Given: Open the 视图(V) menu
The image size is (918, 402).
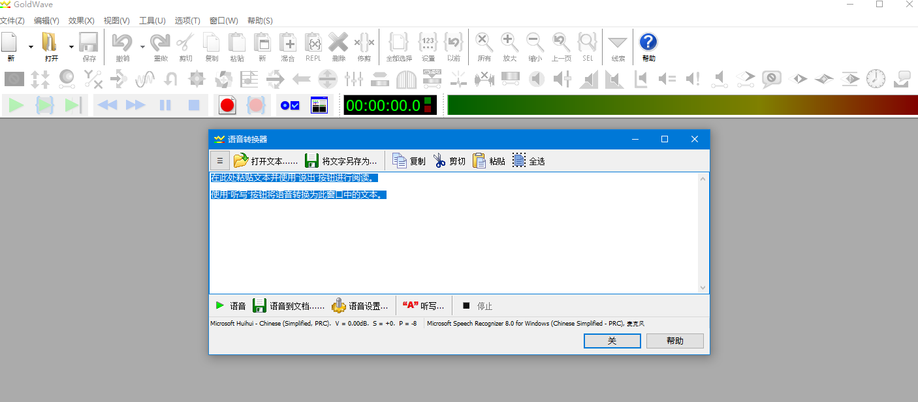Looking at the screenshot, I should pyautogui.click(x=117, y=21).
